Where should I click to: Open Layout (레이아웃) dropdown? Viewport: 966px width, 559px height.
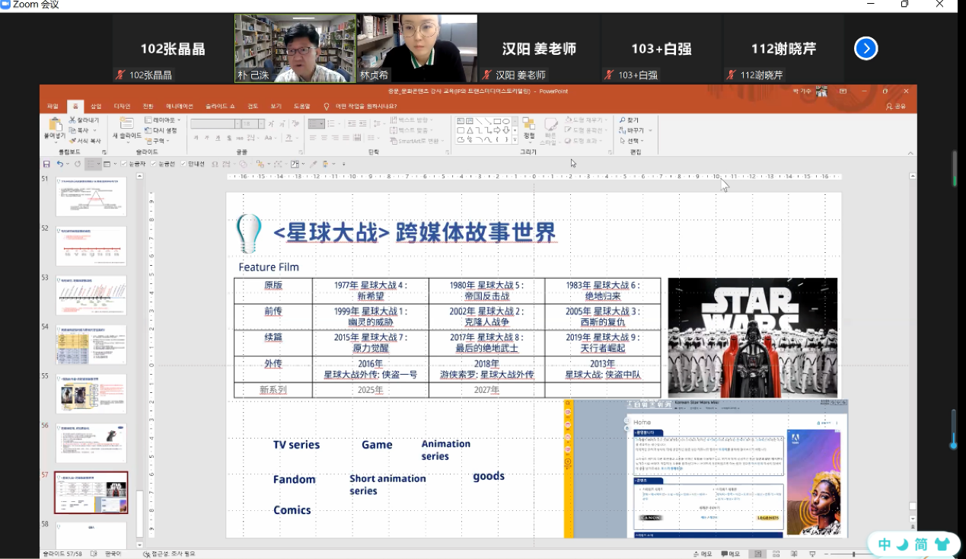(x=162, y=120)
